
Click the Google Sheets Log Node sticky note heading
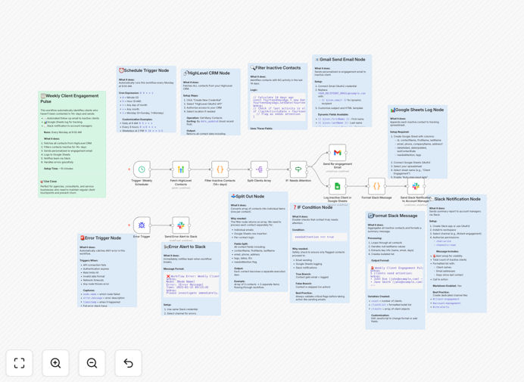click(417, 110)
